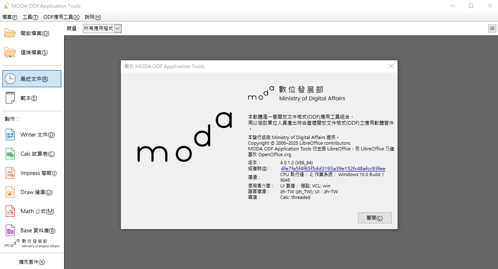This screenshot has width=498, height=269.
Task: Close the About dialog with X
Action: [391, 66]
